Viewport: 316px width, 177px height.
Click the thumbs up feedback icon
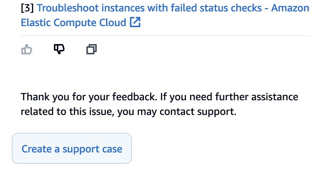point(27,49)
